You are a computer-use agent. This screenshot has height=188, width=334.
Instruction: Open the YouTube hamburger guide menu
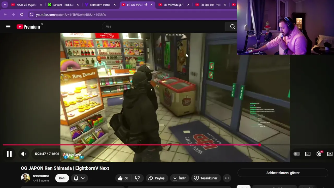pos(8,26)
